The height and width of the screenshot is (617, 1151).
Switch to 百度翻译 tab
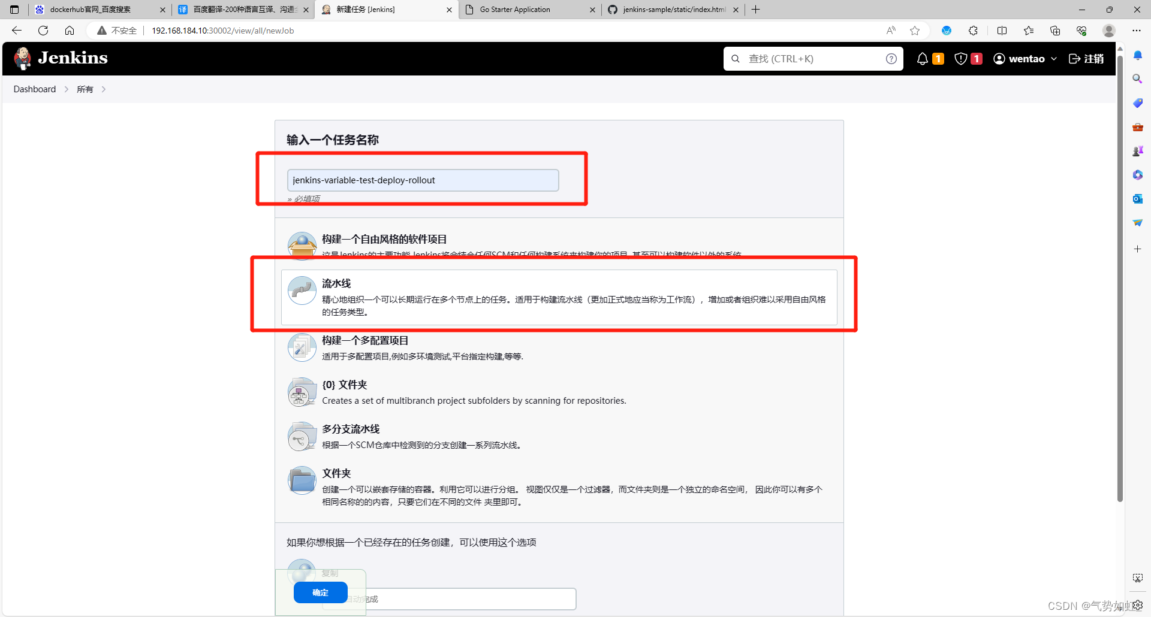coord(243,10)
